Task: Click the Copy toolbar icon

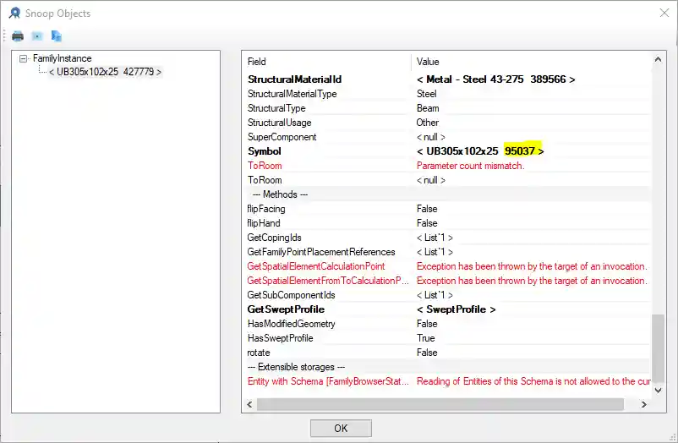Action: click(56, 36)
